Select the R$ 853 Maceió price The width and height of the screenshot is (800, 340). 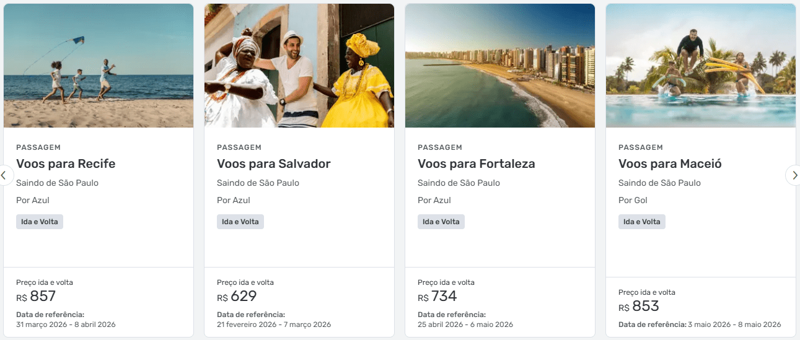click(x=638, y=307)
